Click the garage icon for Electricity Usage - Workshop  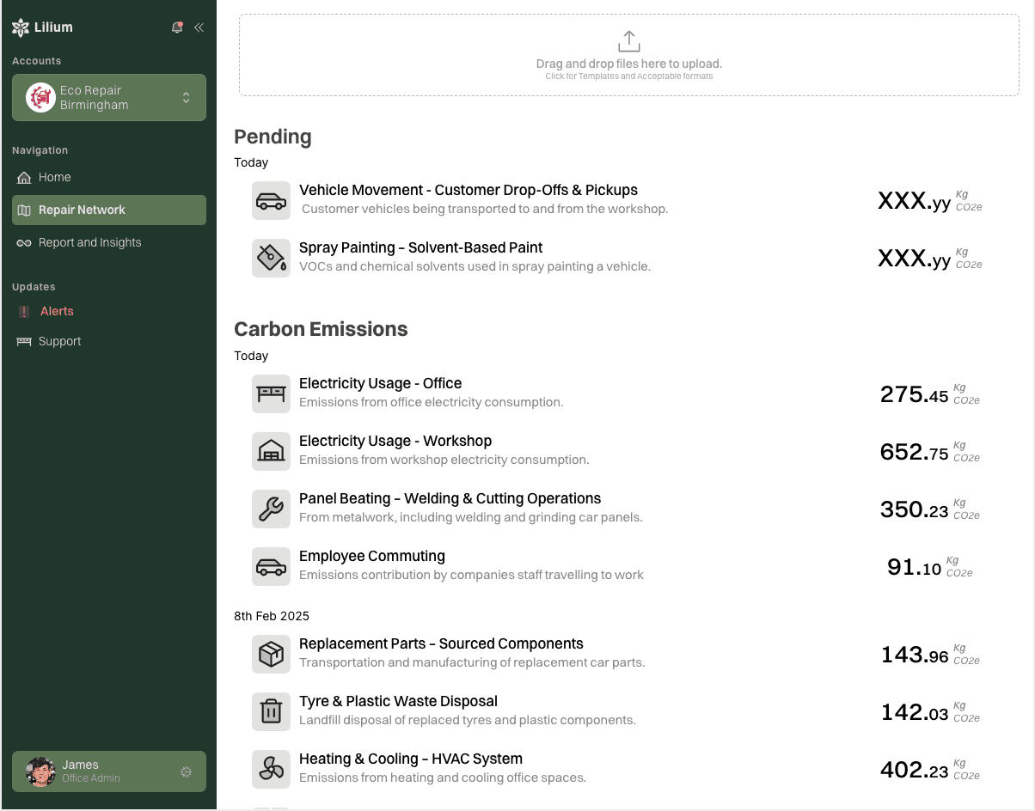click(x=271, y=451)
